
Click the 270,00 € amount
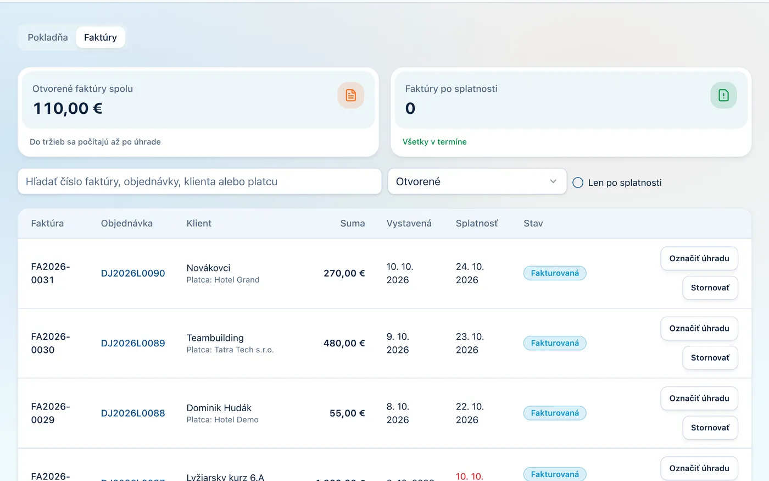344,273
